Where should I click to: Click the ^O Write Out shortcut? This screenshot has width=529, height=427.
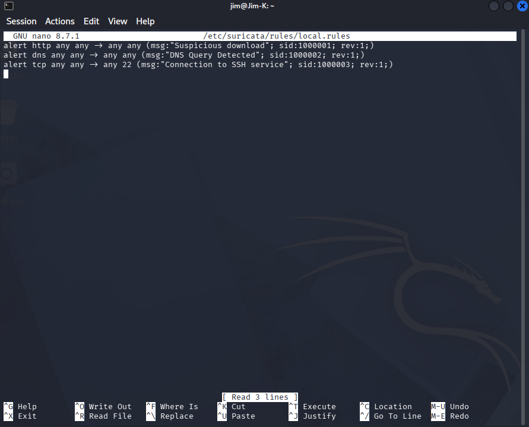[x=103, y=406]
